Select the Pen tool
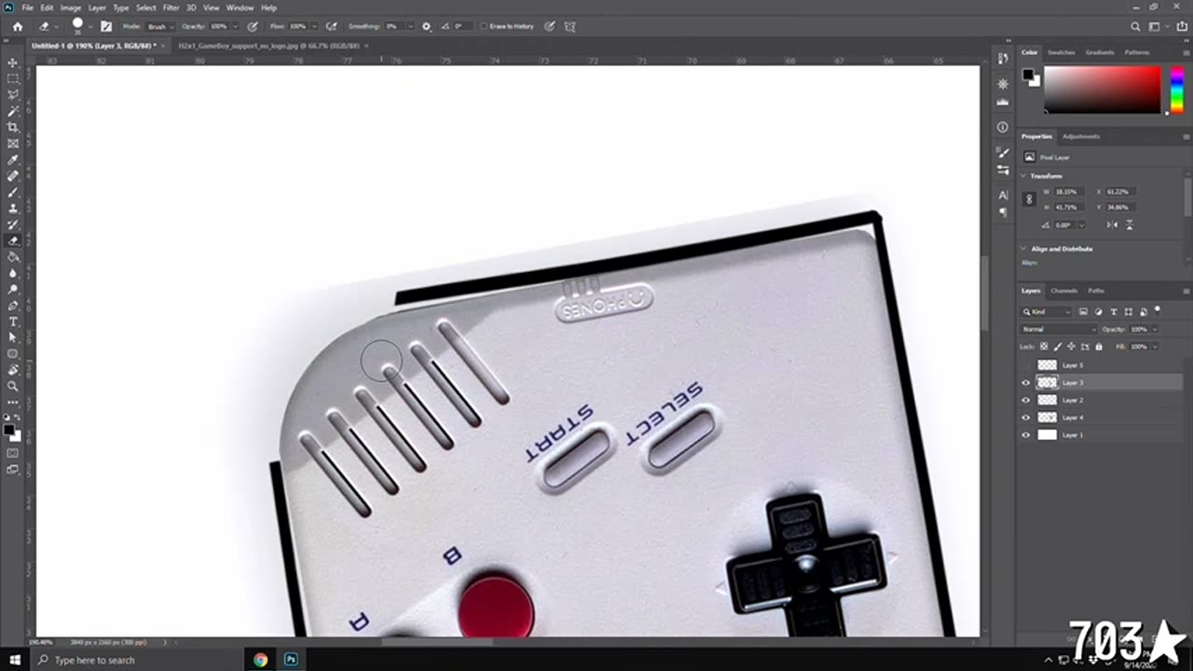Screen dimensions: 1193x671 tap(13, 305)
